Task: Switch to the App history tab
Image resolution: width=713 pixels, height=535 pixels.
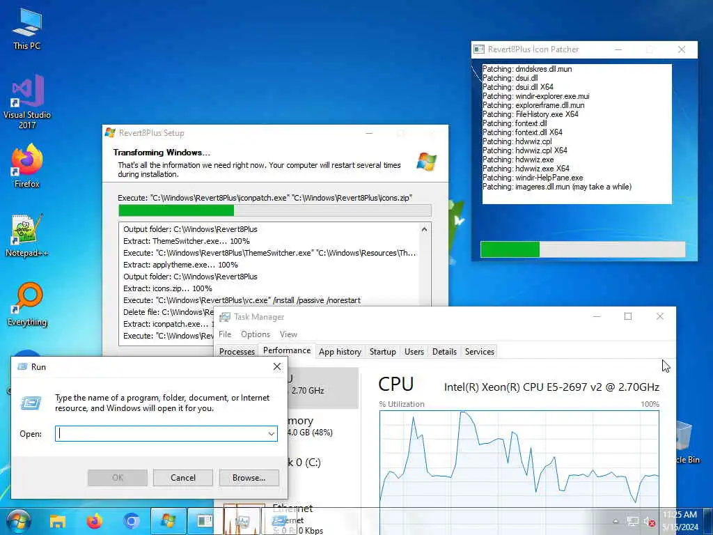Action: tap(340, 352)
